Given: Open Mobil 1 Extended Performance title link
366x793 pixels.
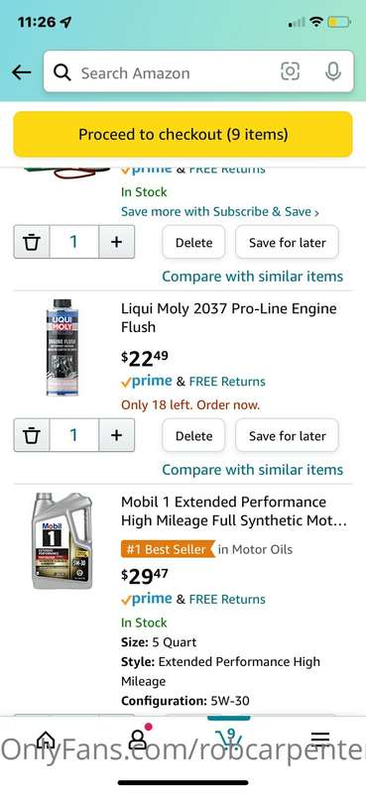Looking at the screenshot, I should [234, 510].
